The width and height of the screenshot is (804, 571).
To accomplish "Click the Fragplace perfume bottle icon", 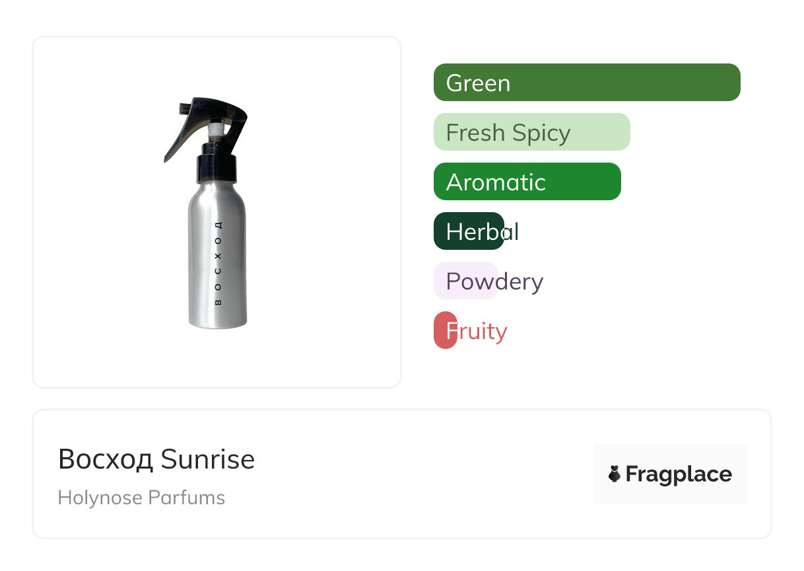I will point(615,474).
